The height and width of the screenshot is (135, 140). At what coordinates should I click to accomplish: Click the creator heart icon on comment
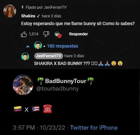point(58,35)
